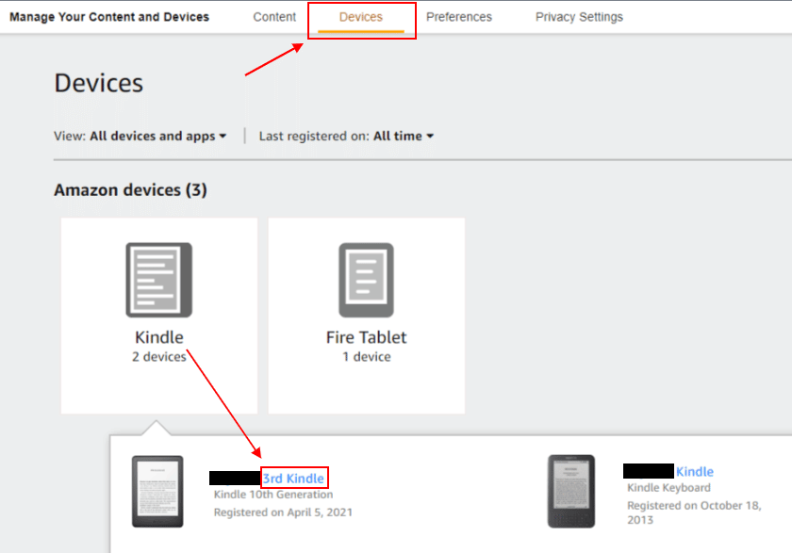
Task: Click Registered on April 5, 2021 text
Action: pyautogui.click(x=283, y=512)
